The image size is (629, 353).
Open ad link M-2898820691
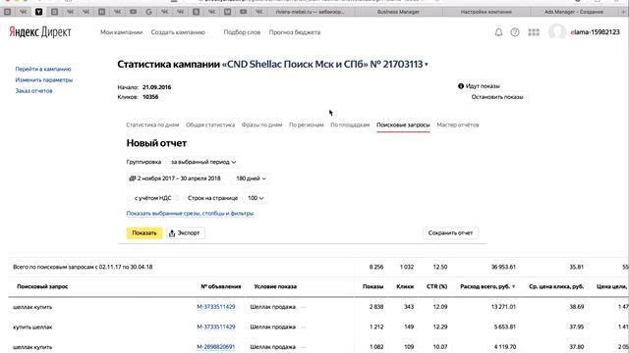click(x=216, y=346)
